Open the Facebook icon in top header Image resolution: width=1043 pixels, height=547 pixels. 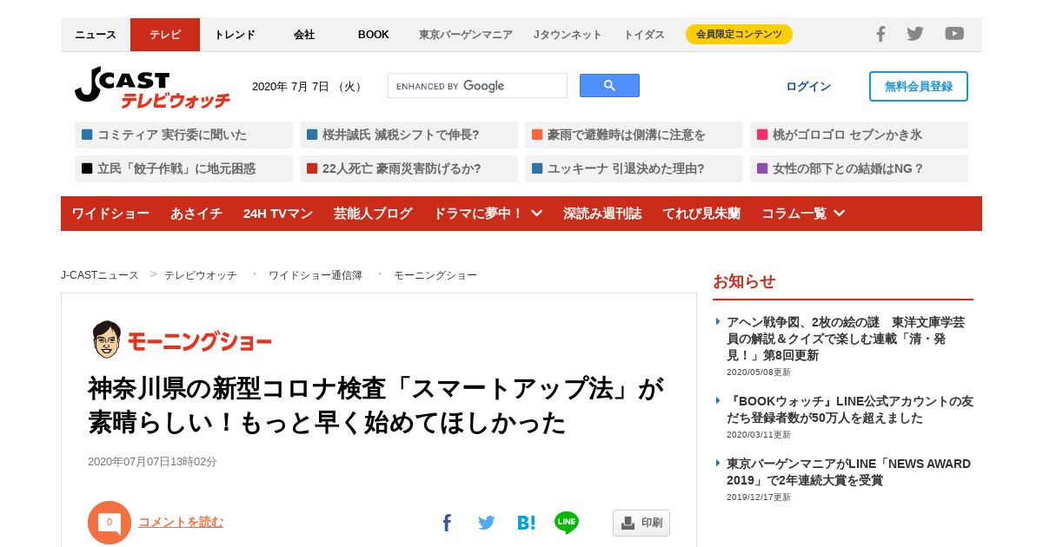pos(880,34)
